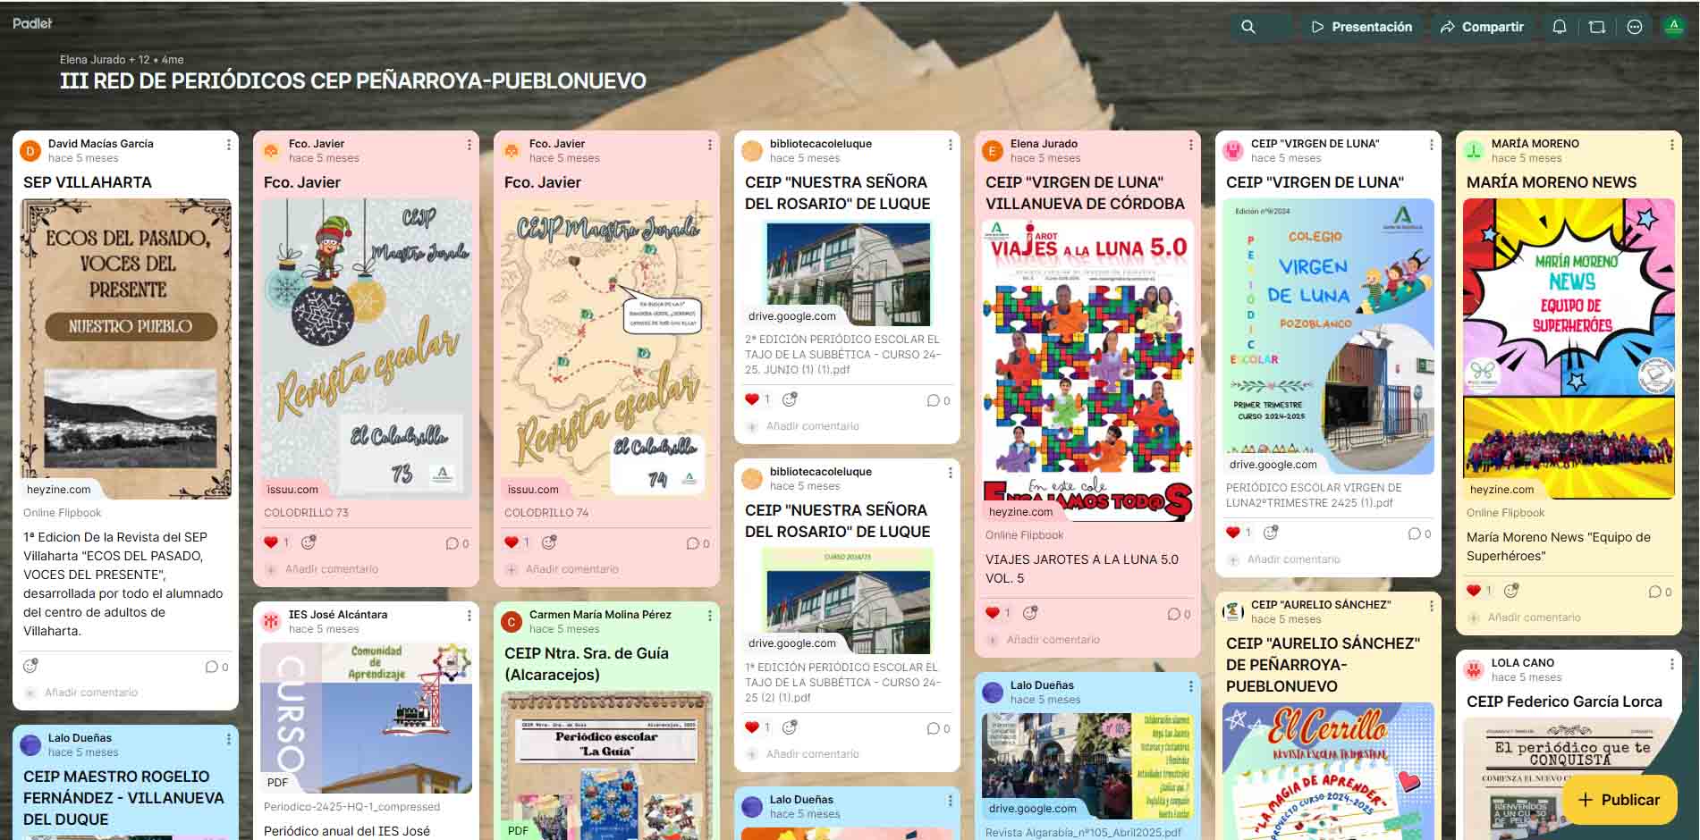Viewport: 1700px width, 840px height.
Task: Open post menu on Colodrillo 74 card
Action: [710, 144]
